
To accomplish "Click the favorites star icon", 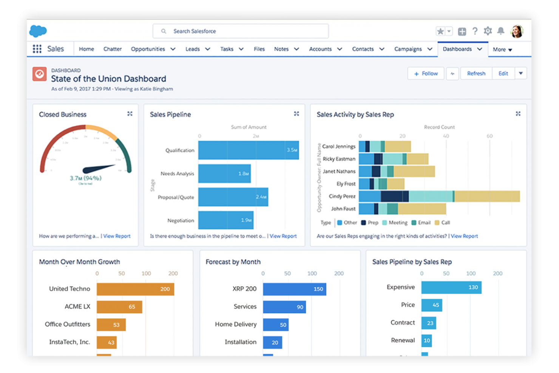I will click(x=440, y=31).
